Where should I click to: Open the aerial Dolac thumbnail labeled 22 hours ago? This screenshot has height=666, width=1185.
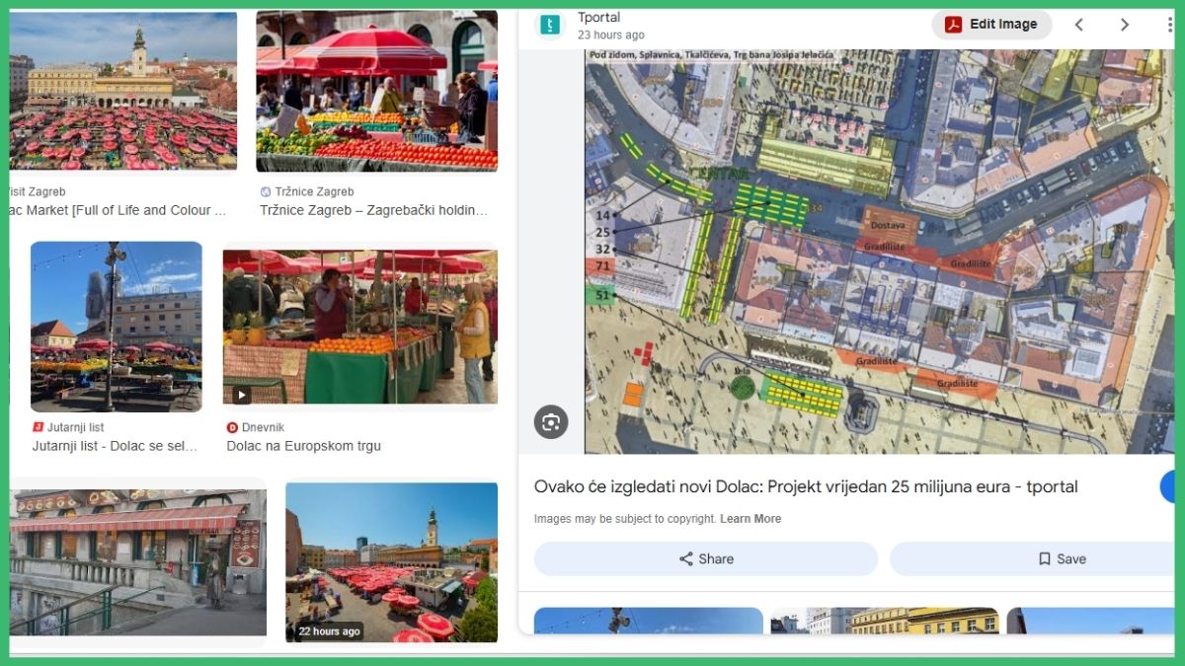391,562
